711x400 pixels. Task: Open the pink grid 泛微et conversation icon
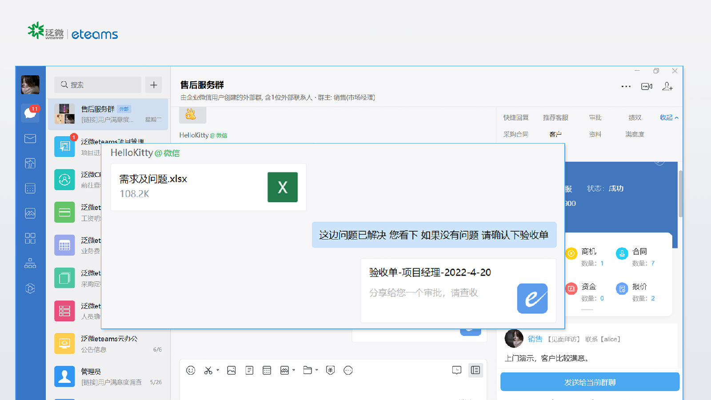click(x=64, y=311)
